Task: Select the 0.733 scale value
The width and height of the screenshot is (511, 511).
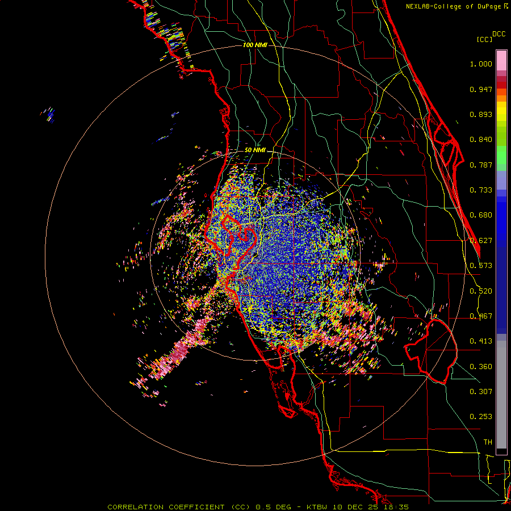Action: (x=481, y=190)
